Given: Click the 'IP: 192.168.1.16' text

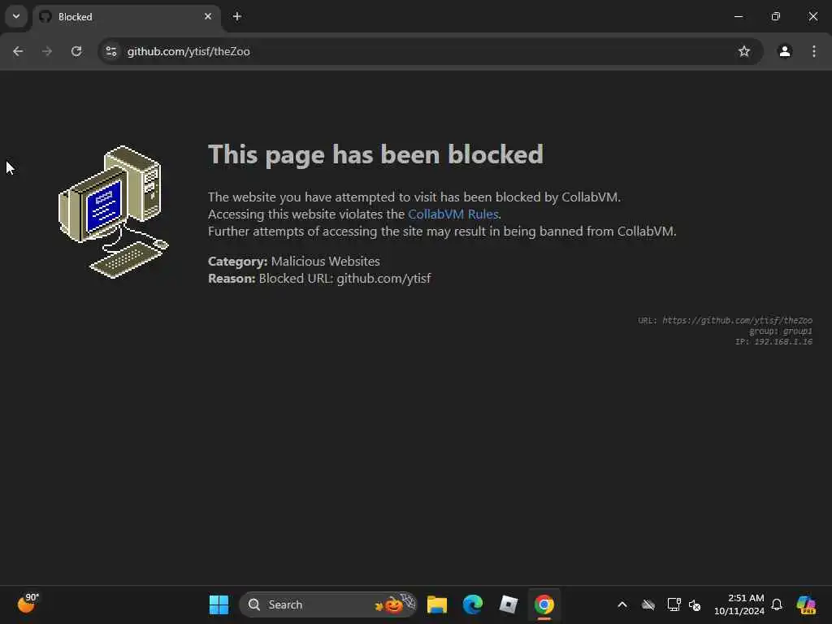Looking at the screenshot, I should (x=773, y=342).
